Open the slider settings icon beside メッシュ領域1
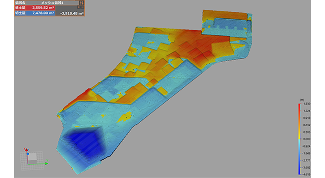The width and height of the screenshot is (325, 178). tap(82, 2)
